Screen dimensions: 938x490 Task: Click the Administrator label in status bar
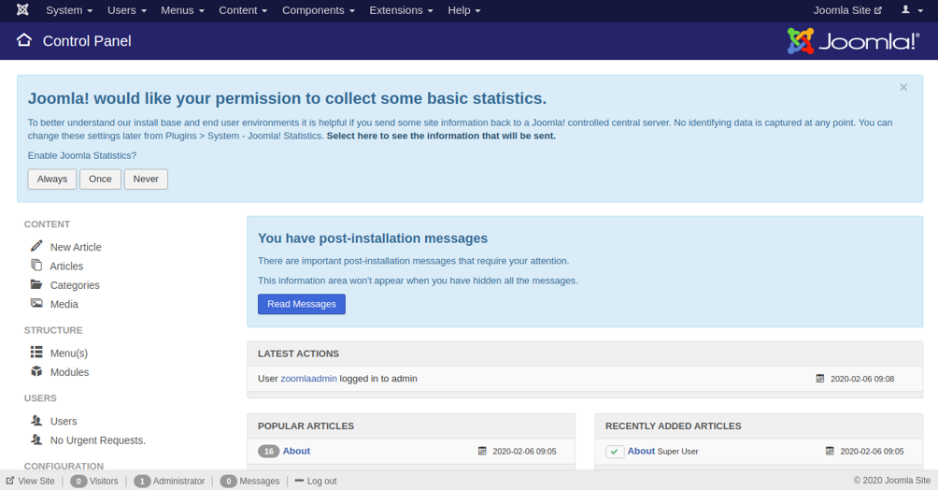(x=178, y=481)
